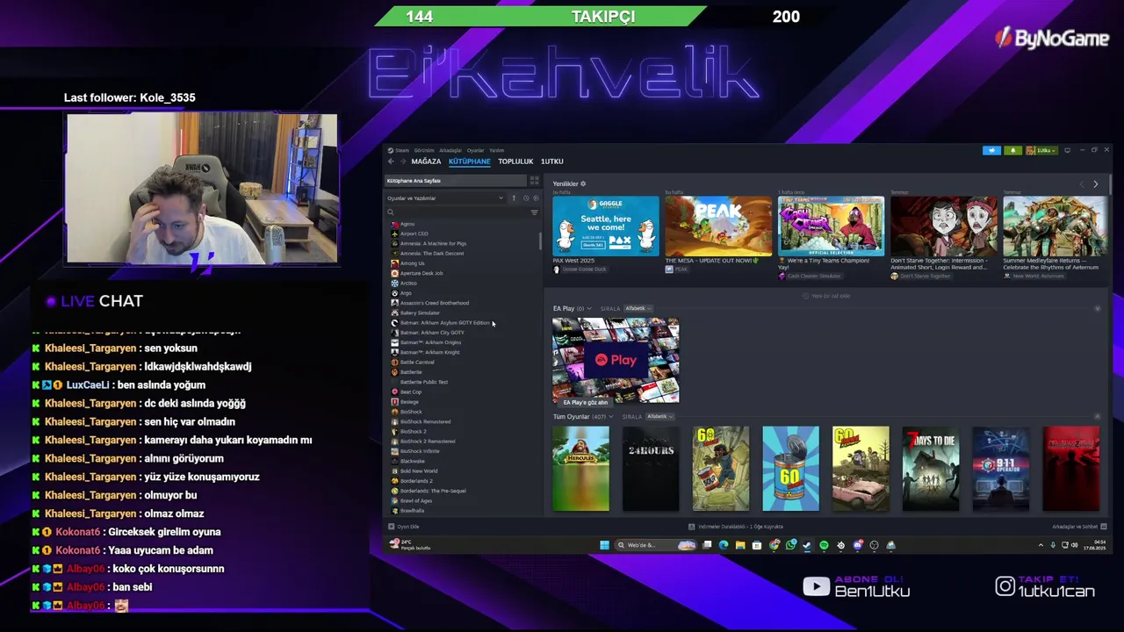Open Tüm Oyunlar Alfabetik sort dropdown
Screen dimensions: 1124x632
(x=659, y=417)
